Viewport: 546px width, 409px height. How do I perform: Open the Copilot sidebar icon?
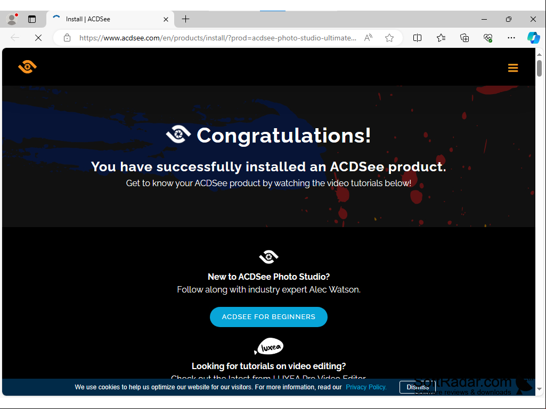tap(533, 38)
